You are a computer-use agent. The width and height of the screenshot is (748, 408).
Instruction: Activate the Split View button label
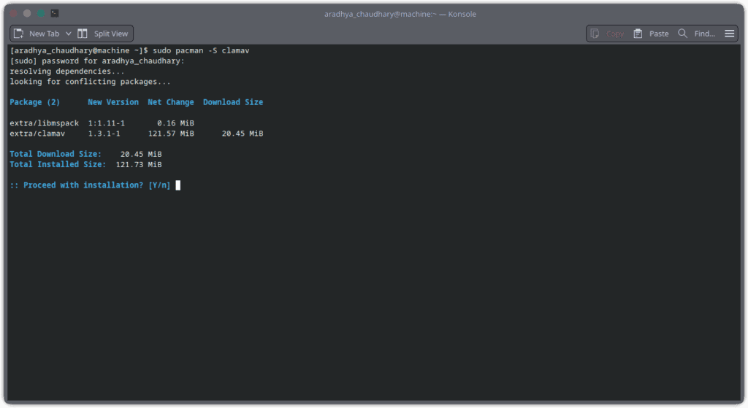(x=111, y=34)
